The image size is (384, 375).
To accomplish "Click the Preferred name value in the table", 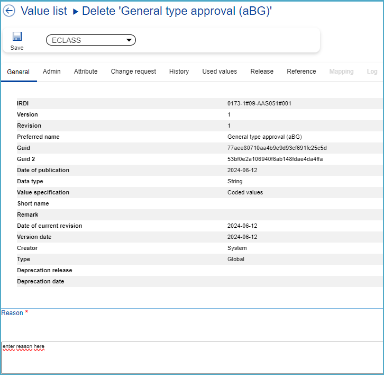I will [x=264, y=137].
